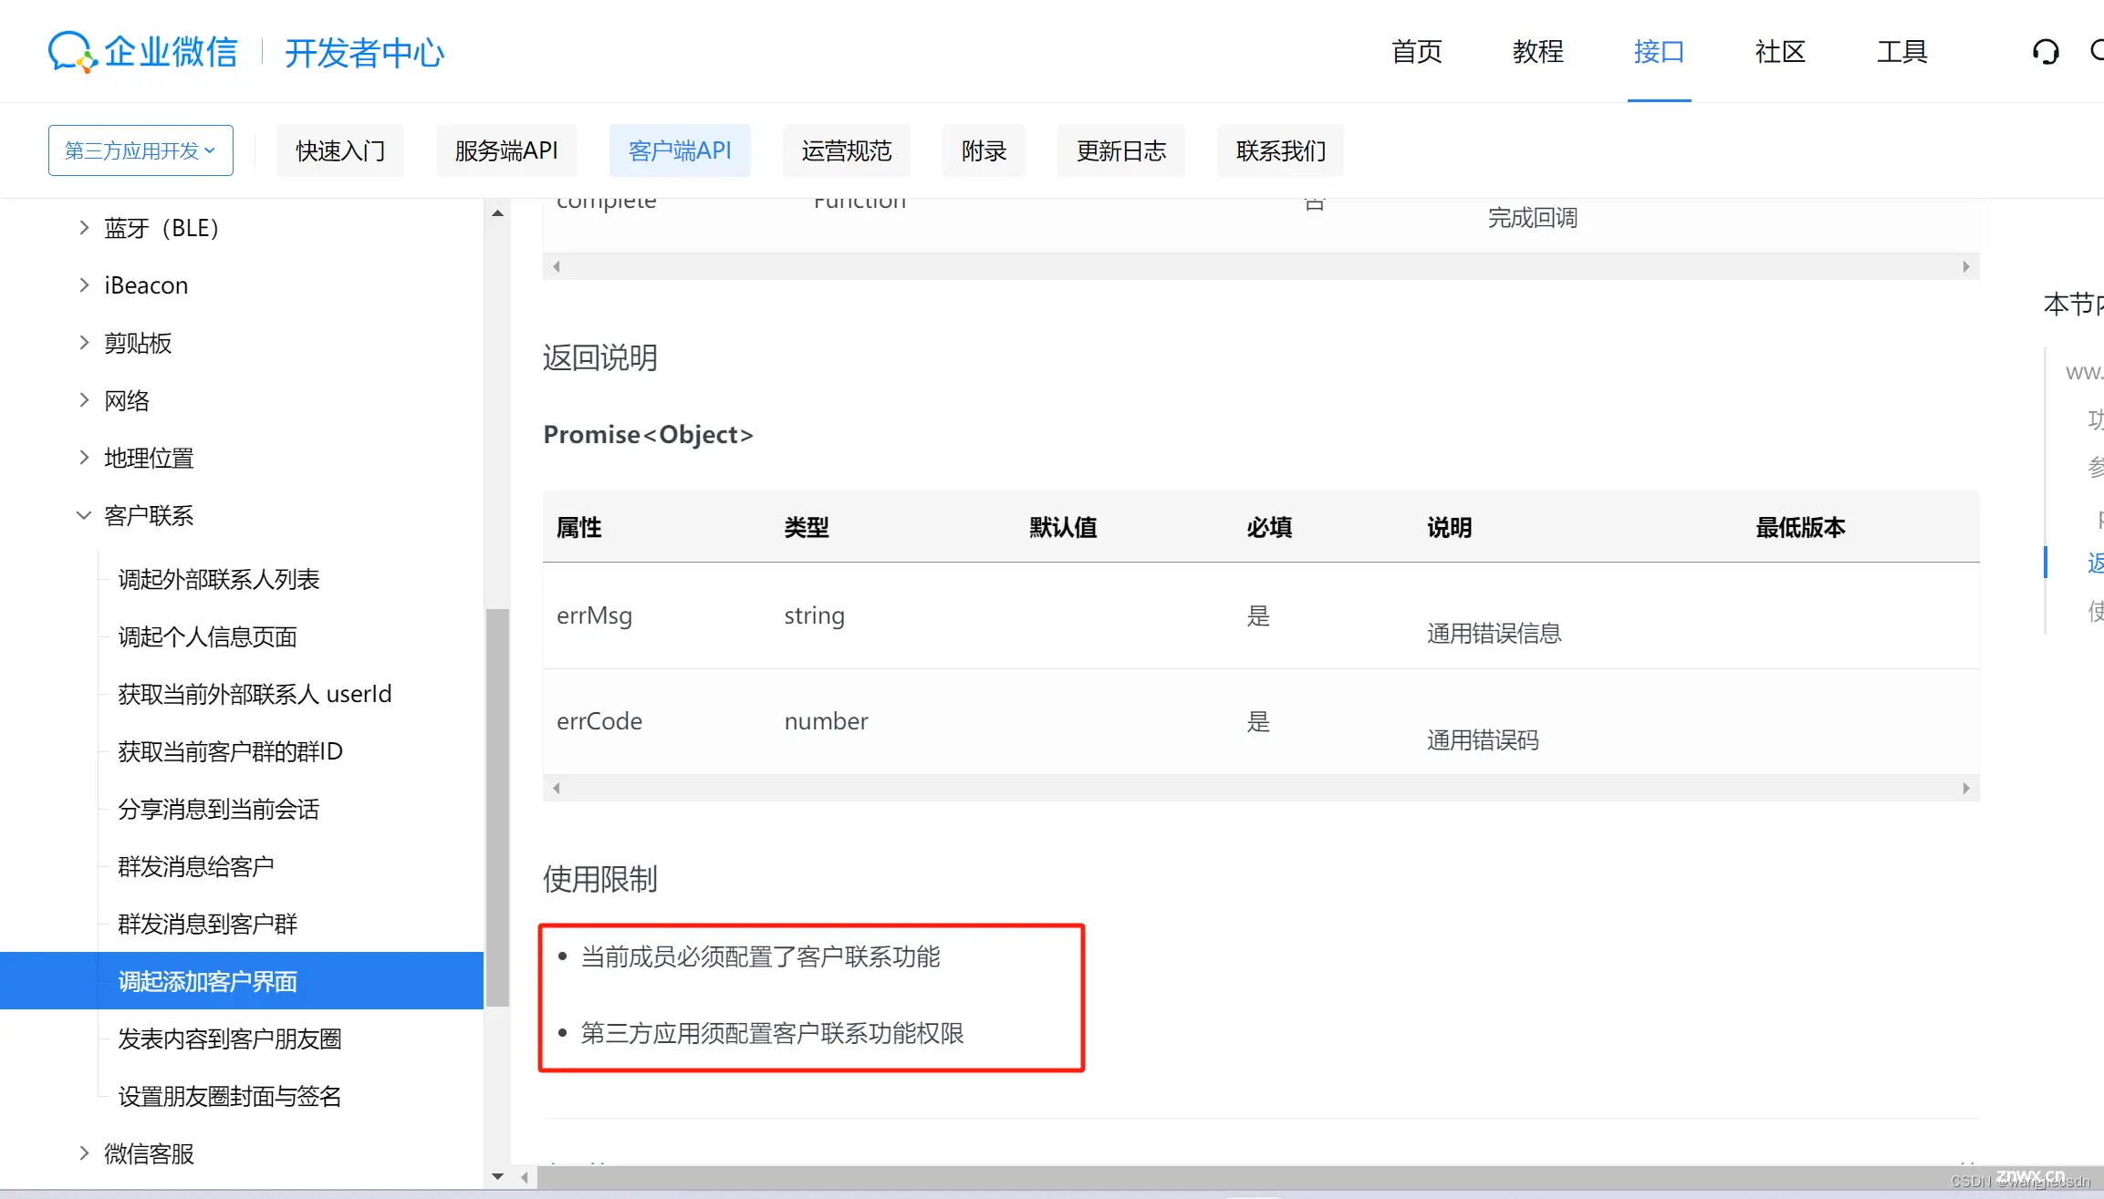
Task: Click the 使用限制 section heading
Action: click(599, 879)
